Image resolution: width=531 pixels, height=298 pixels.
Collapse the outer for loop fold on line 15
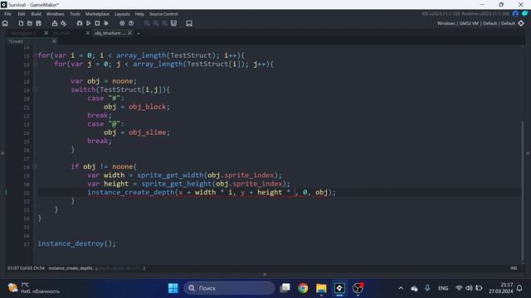[x=36, y=55]
